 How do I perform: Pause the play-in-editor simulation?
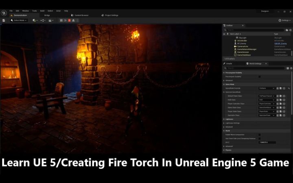(61, 20)
